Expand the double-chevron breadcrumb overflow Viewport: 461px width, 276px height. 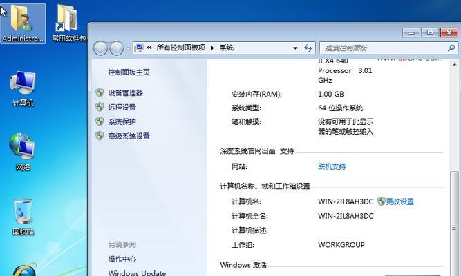(149, 48)
